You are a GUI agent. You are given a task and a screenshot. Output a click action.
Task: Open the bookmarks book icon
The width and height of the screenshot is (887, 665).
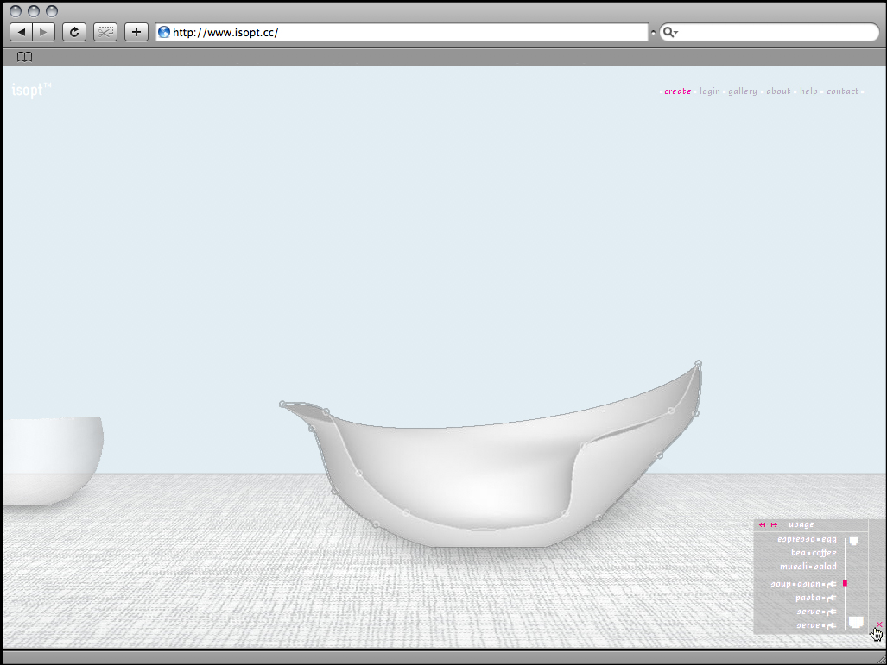pos(24,57)
